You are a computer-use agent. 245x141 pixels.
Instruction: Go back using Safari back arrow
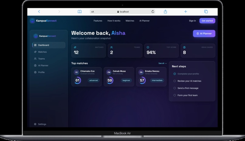39,12
